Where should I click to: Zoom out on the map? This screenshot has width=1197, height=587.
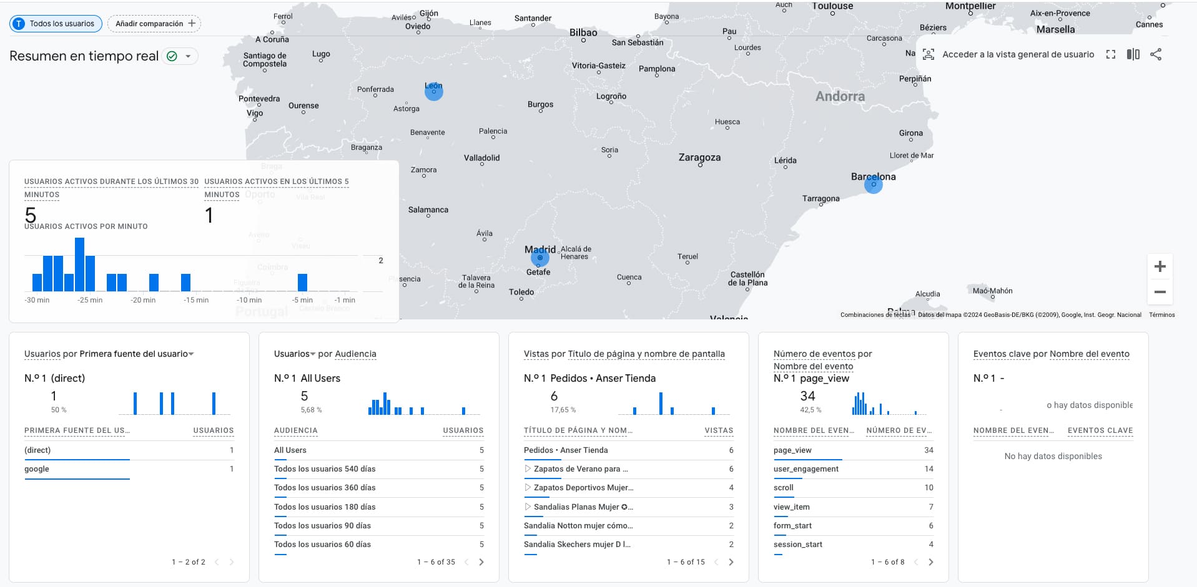point(1160,292)
